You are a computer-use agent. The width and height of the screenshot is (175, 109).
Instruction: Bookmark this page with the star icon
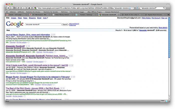[x=130, y=8]
